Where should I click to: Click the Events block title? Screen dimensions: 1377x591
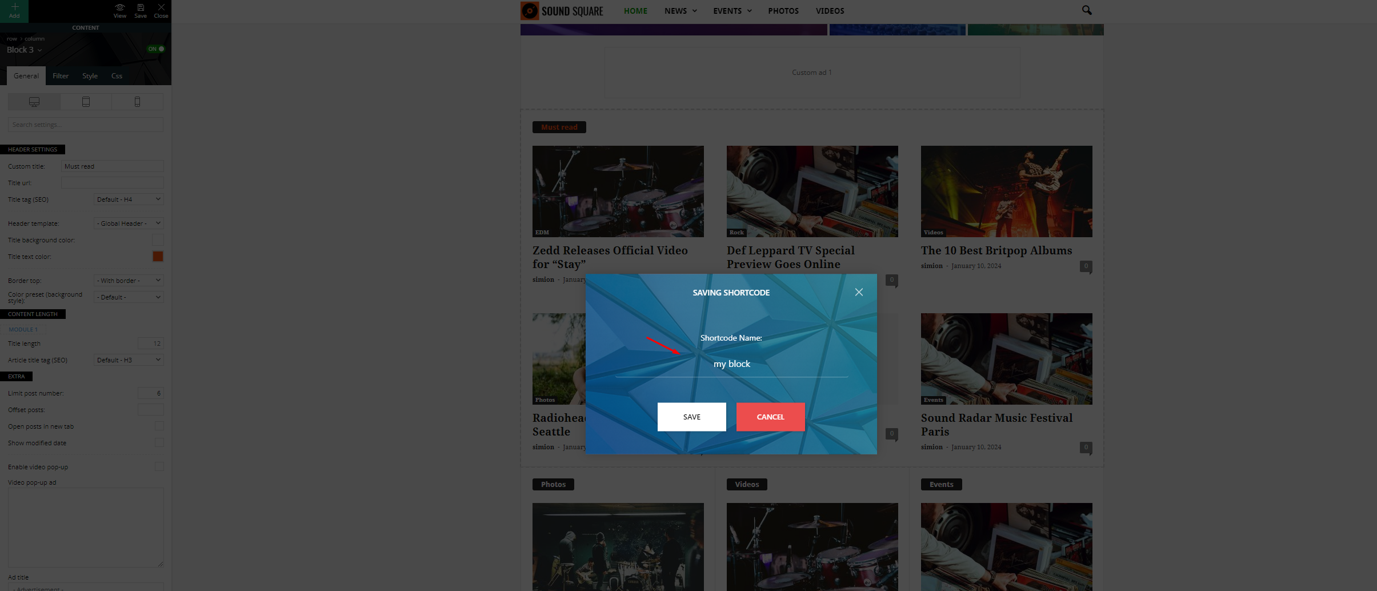coord(941,485)
